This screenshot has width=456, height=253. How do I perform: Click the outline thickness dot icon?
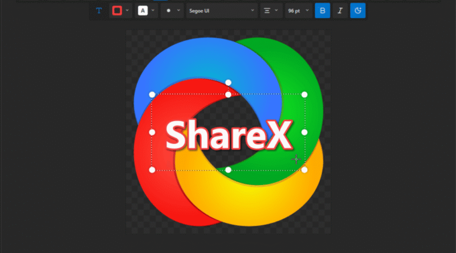tap(168, 11)
